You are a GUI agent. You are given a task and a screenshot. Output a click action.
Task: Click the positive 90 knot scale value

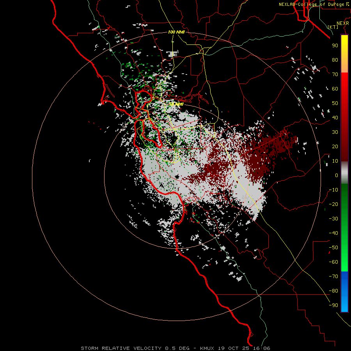click(x=335, y=46)
